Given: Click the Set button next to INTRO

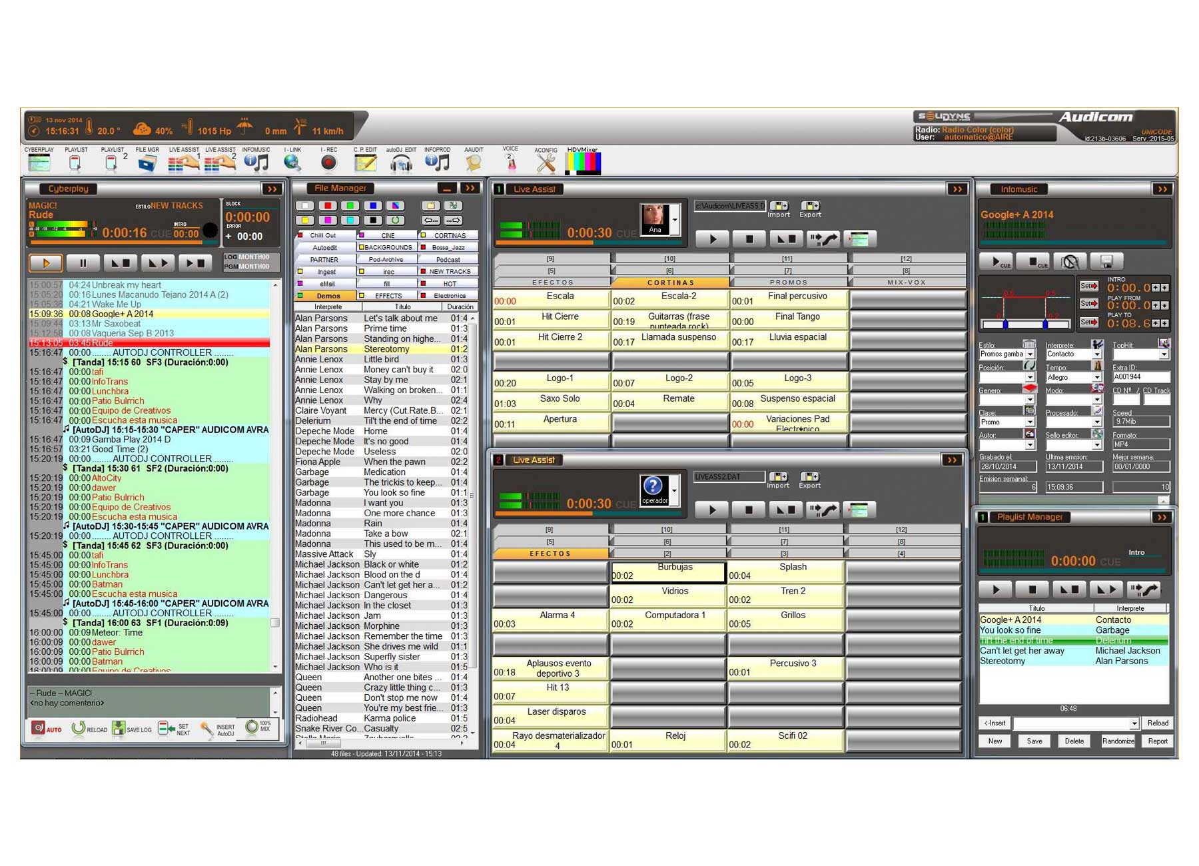Looking at the screenshot, I should click(x=1088, y=286).
